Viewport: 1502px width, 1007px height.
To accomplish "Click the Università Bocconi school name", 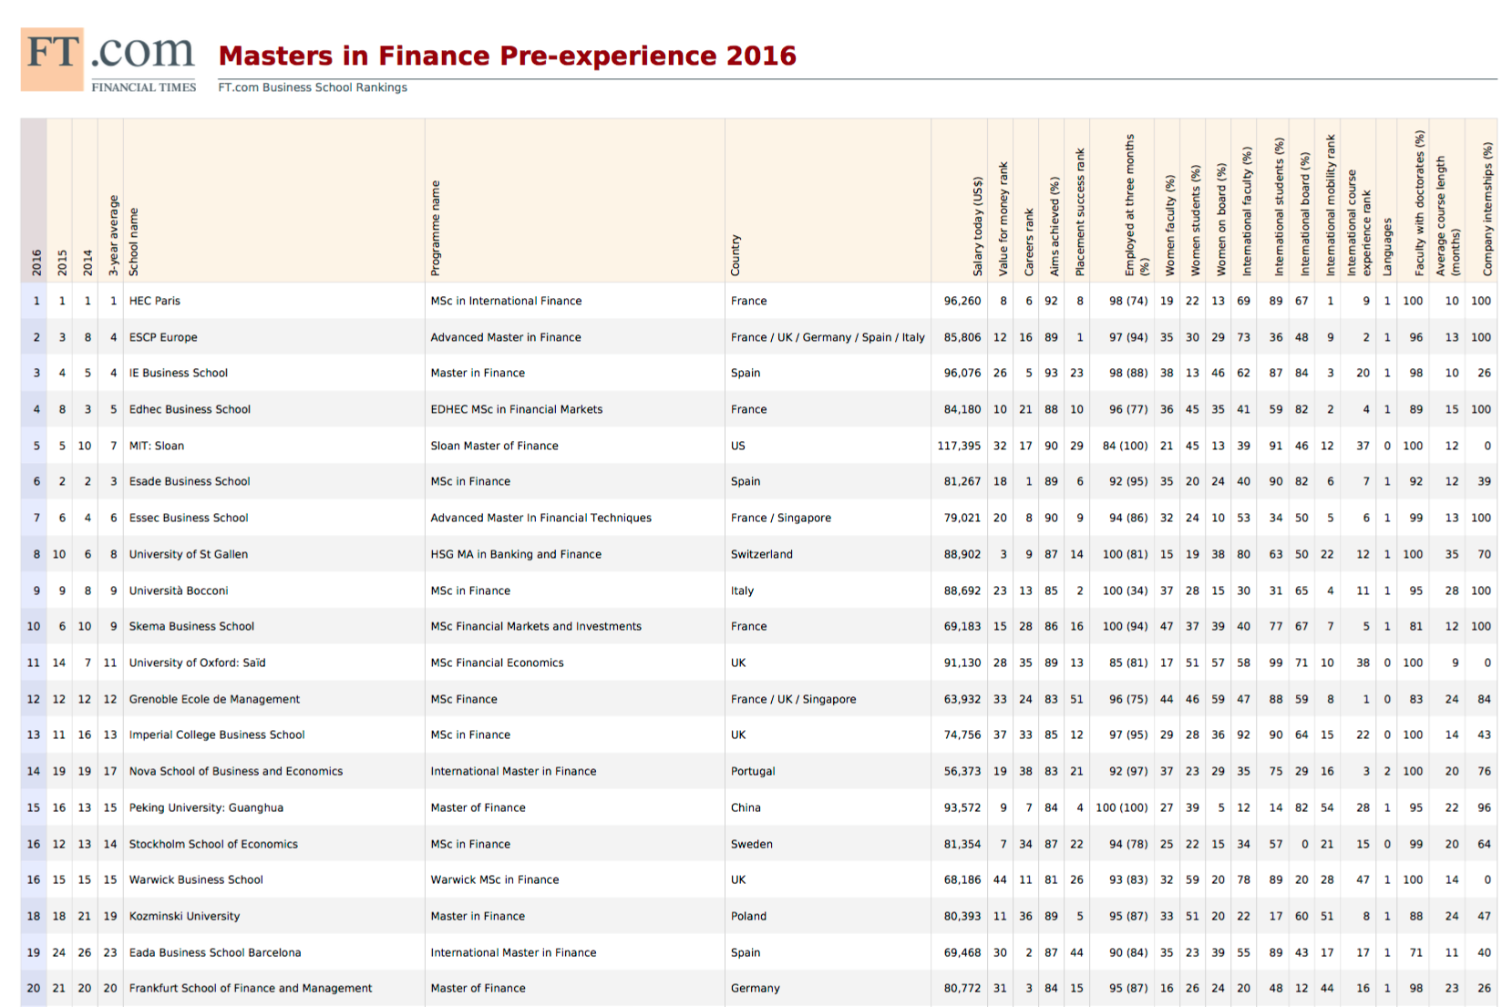I will (x=179, y=591).
